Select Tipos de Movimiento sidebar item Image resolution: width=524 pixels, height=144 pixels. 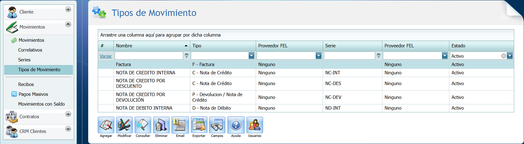tap(39, 70)
